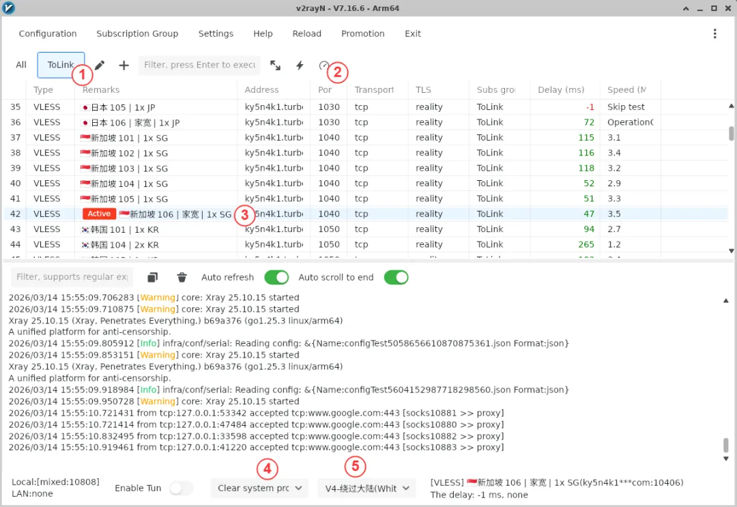Click the status bar VLESS server info text
This screenshot has width=737, height=507.
click(557, 482)
